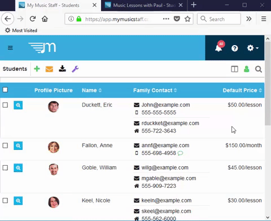Open the purple wrench tools icon
The image size is (271, 221).
pos(75,69)
